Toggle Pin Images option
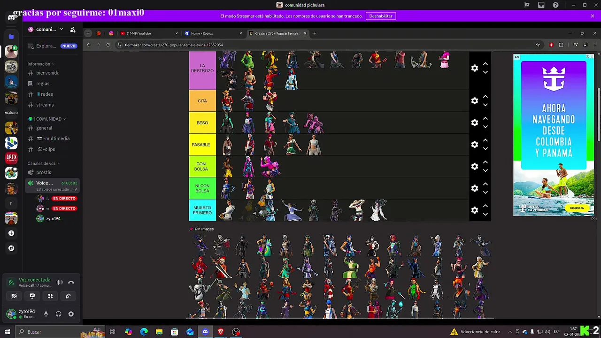This screenshot has height=338, width=601. [201, 229]
